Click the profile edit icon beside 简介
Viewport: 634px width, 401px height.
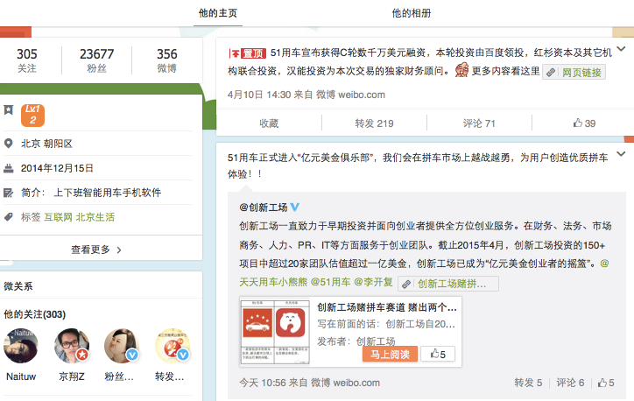click(x=8, y=193)
